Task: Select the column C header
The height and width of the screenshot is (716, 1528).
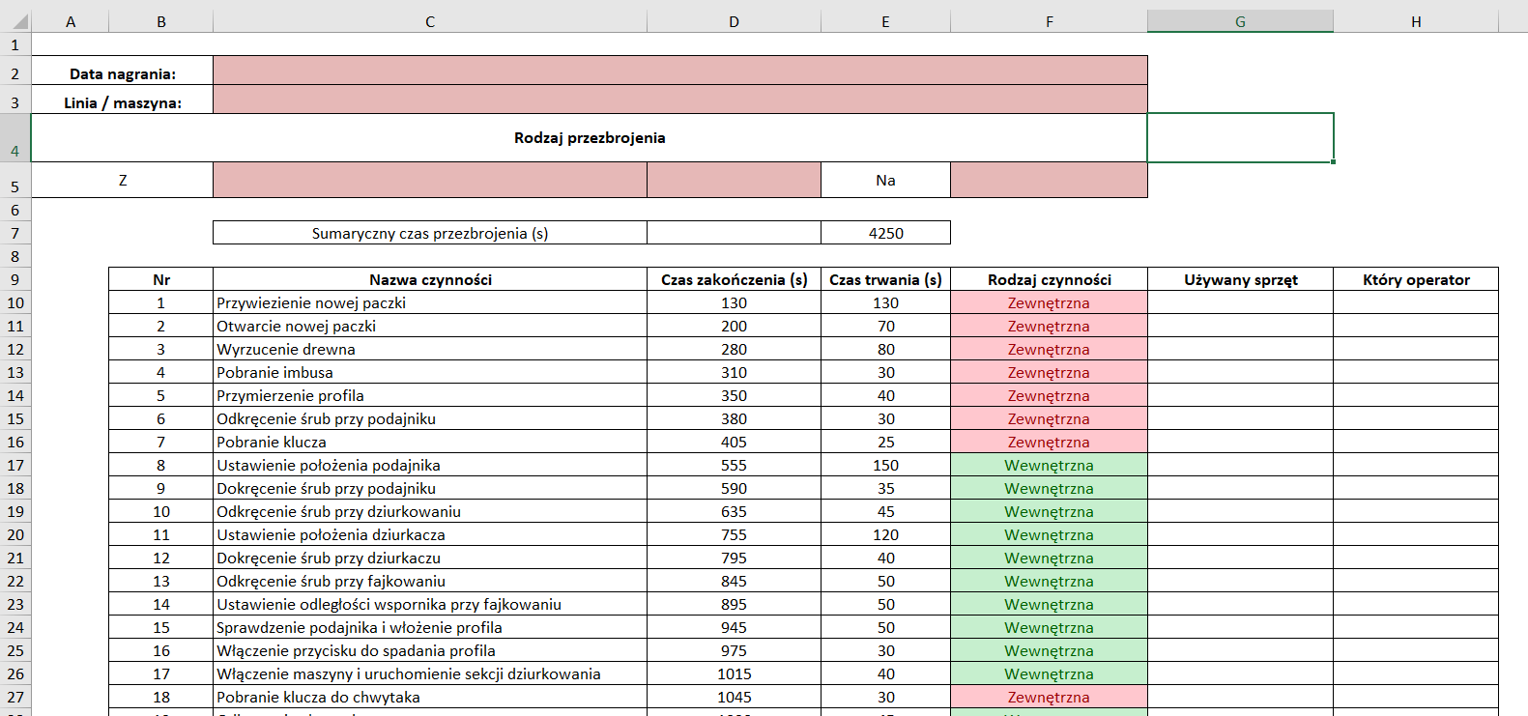Action: [x=429, y=21]
